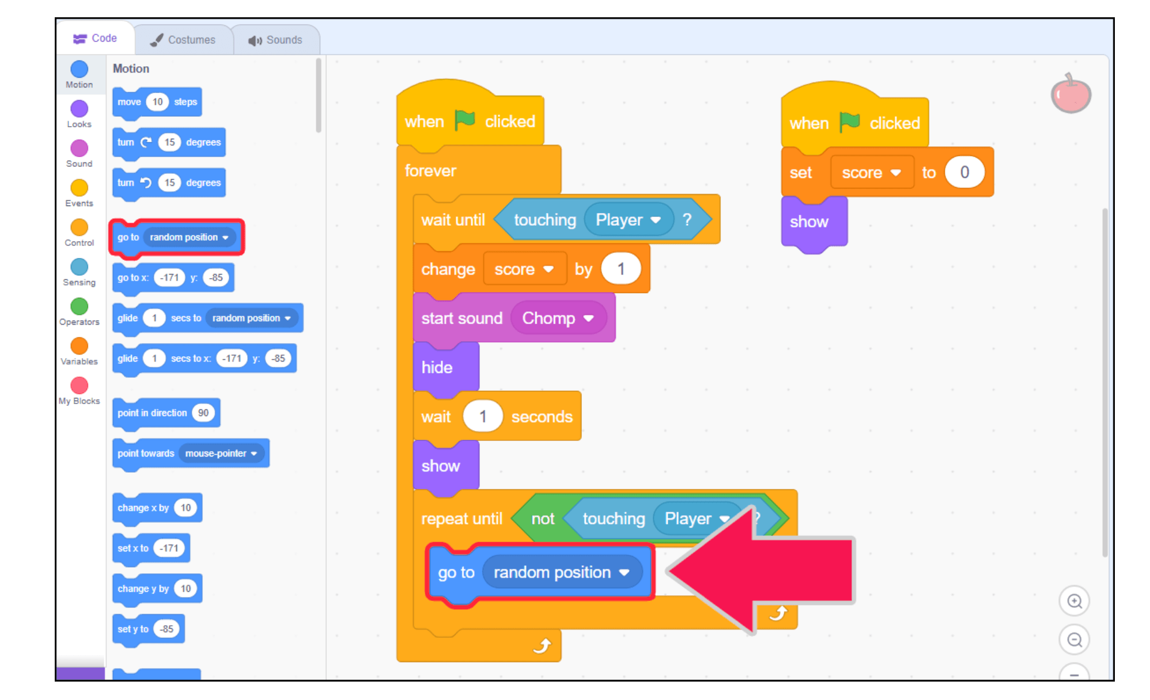Click green flag on right script hat block
The height and width of the screenshot is (700, 1150).
coord(849,122)
